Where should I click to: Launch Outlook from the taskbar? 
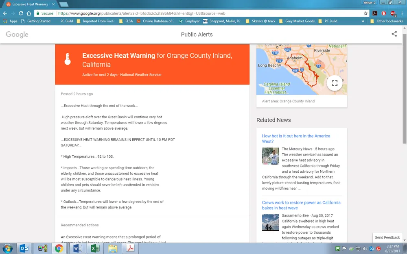click(24, 248)
